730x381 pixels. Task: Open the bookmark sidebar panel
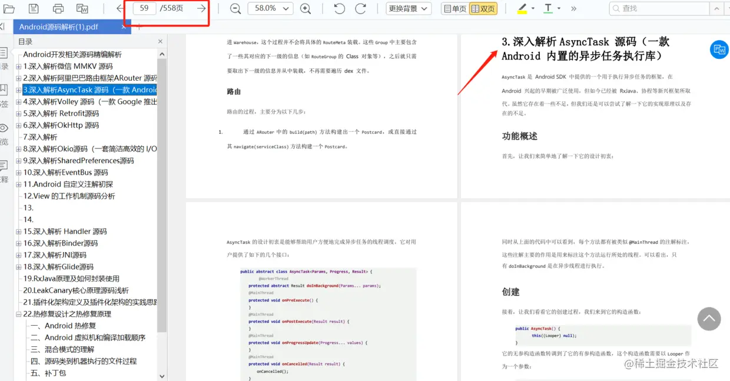(4, 96)
